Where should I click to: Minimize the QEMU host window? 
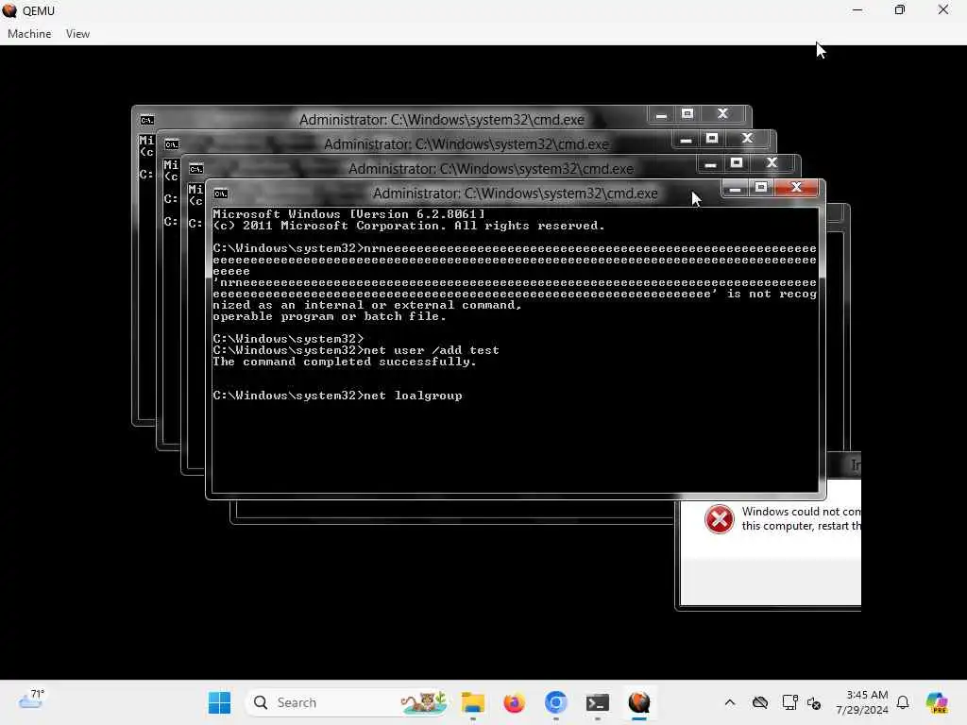[x=857, y=9]
